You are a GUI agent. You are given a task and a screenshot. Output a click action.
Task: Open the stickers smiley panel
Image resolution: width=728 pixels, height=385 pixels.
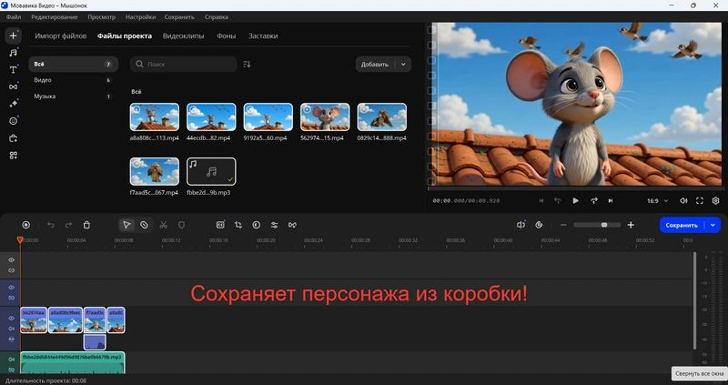[x=13, y=121]
